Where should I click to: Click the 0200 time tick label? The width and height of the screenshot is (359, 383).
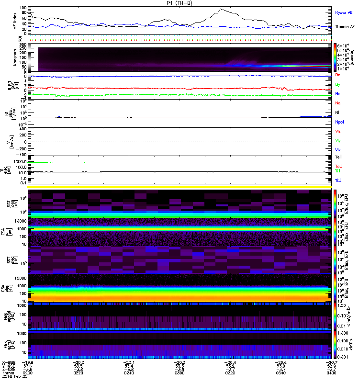pos(27,373)
